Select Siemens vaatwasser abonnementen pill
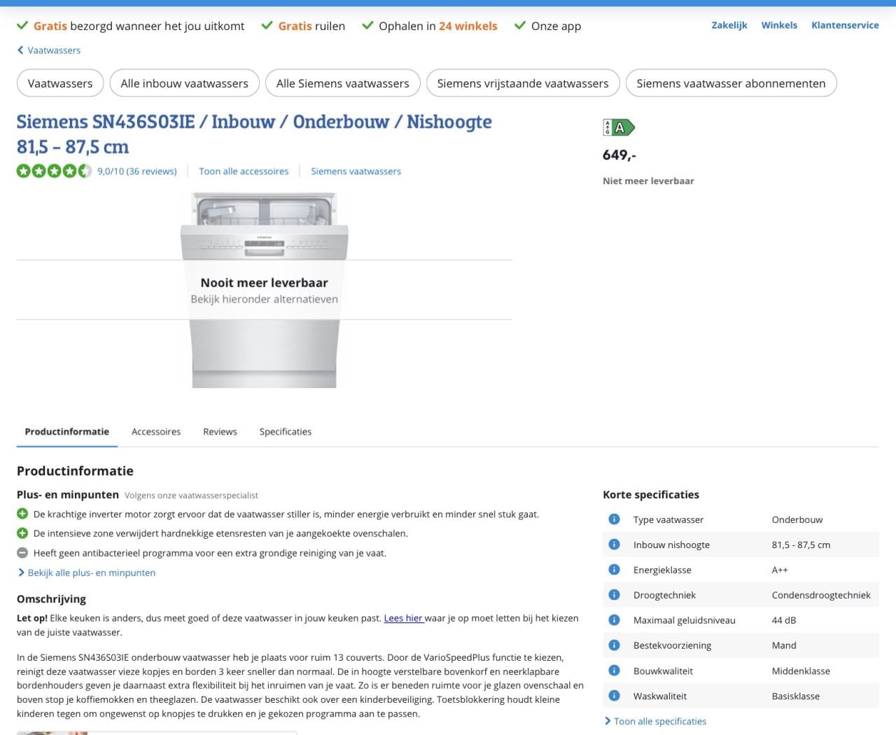 point(731,83)
